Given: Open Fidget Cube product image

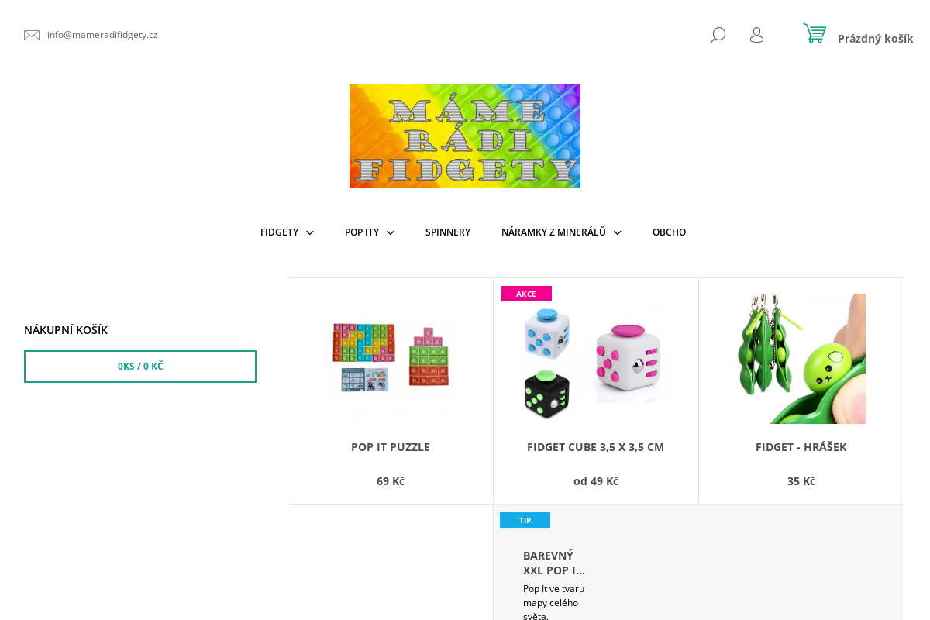Looking at the screenshot, I should pos(596,359).
